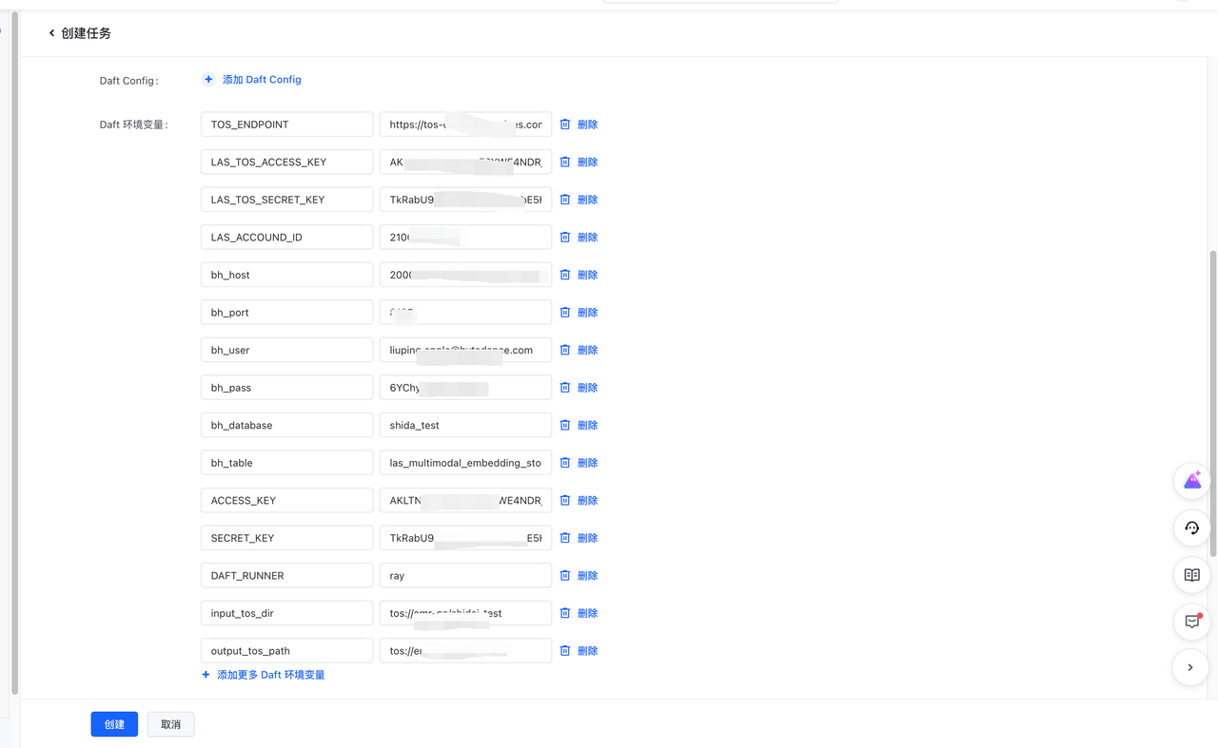1218x748 pixels.
Task: Click the blue 创建 button
Action: click(x=114, y=724)
